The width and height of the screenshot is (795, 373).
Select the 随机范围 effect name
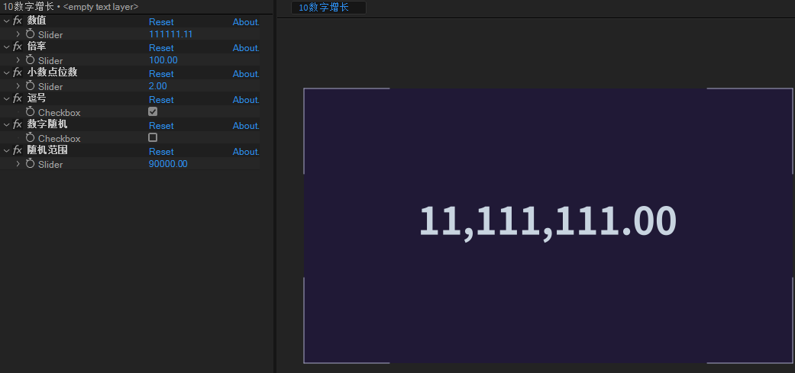pyautogui.click(x=47, y=150)
